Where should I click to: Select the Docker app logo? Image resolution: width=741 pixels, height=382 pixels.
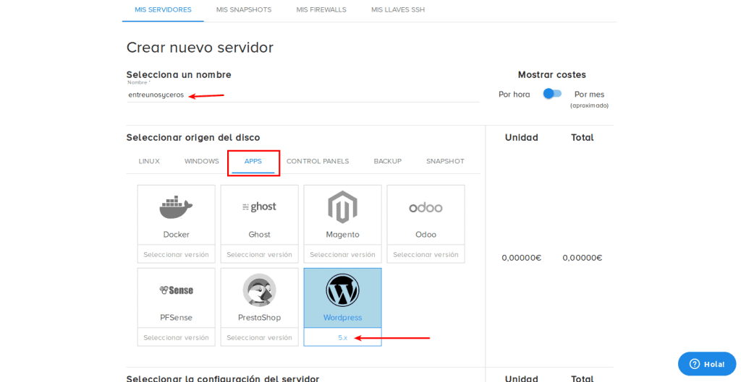pyautogui.click(x=176, y=207)
